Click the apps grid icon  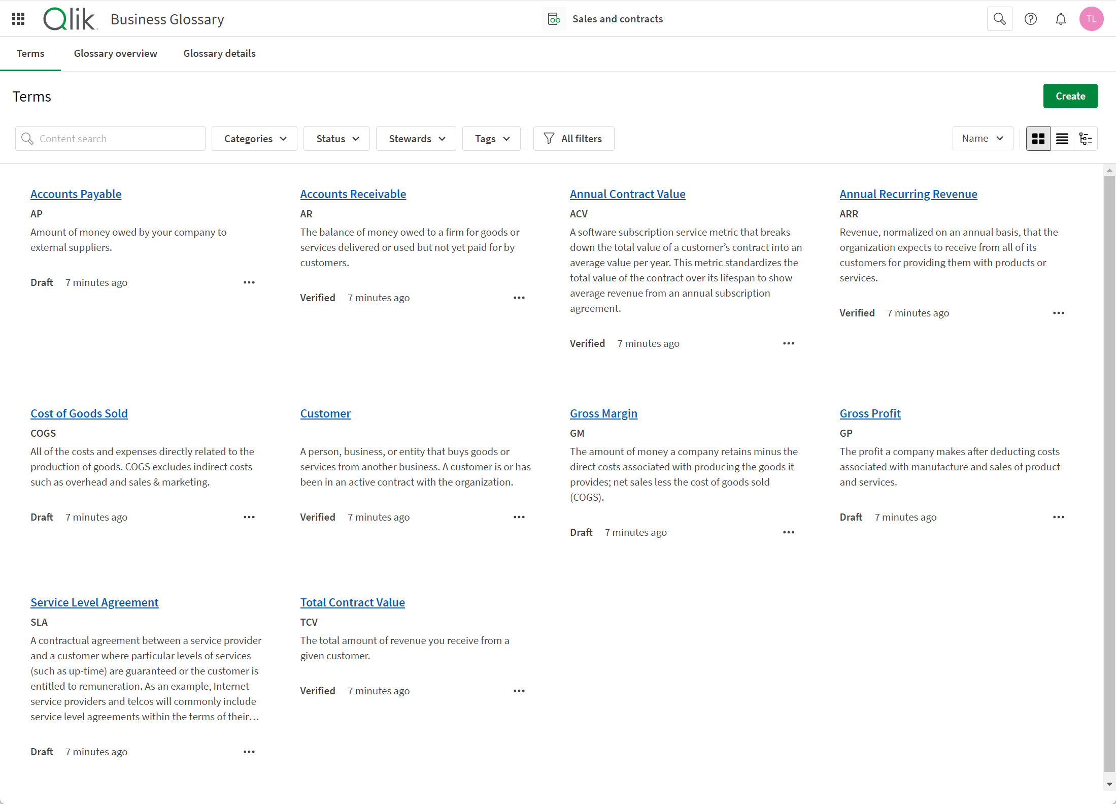point(17,19)
